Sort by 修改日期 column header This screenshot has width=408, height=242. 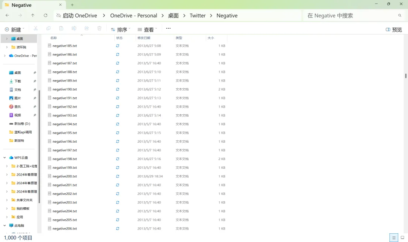[x=144, y=38]
